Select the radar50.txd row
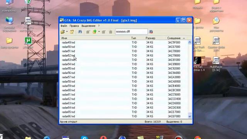Viewport: 247px width, 139px height. click(124, 47)
